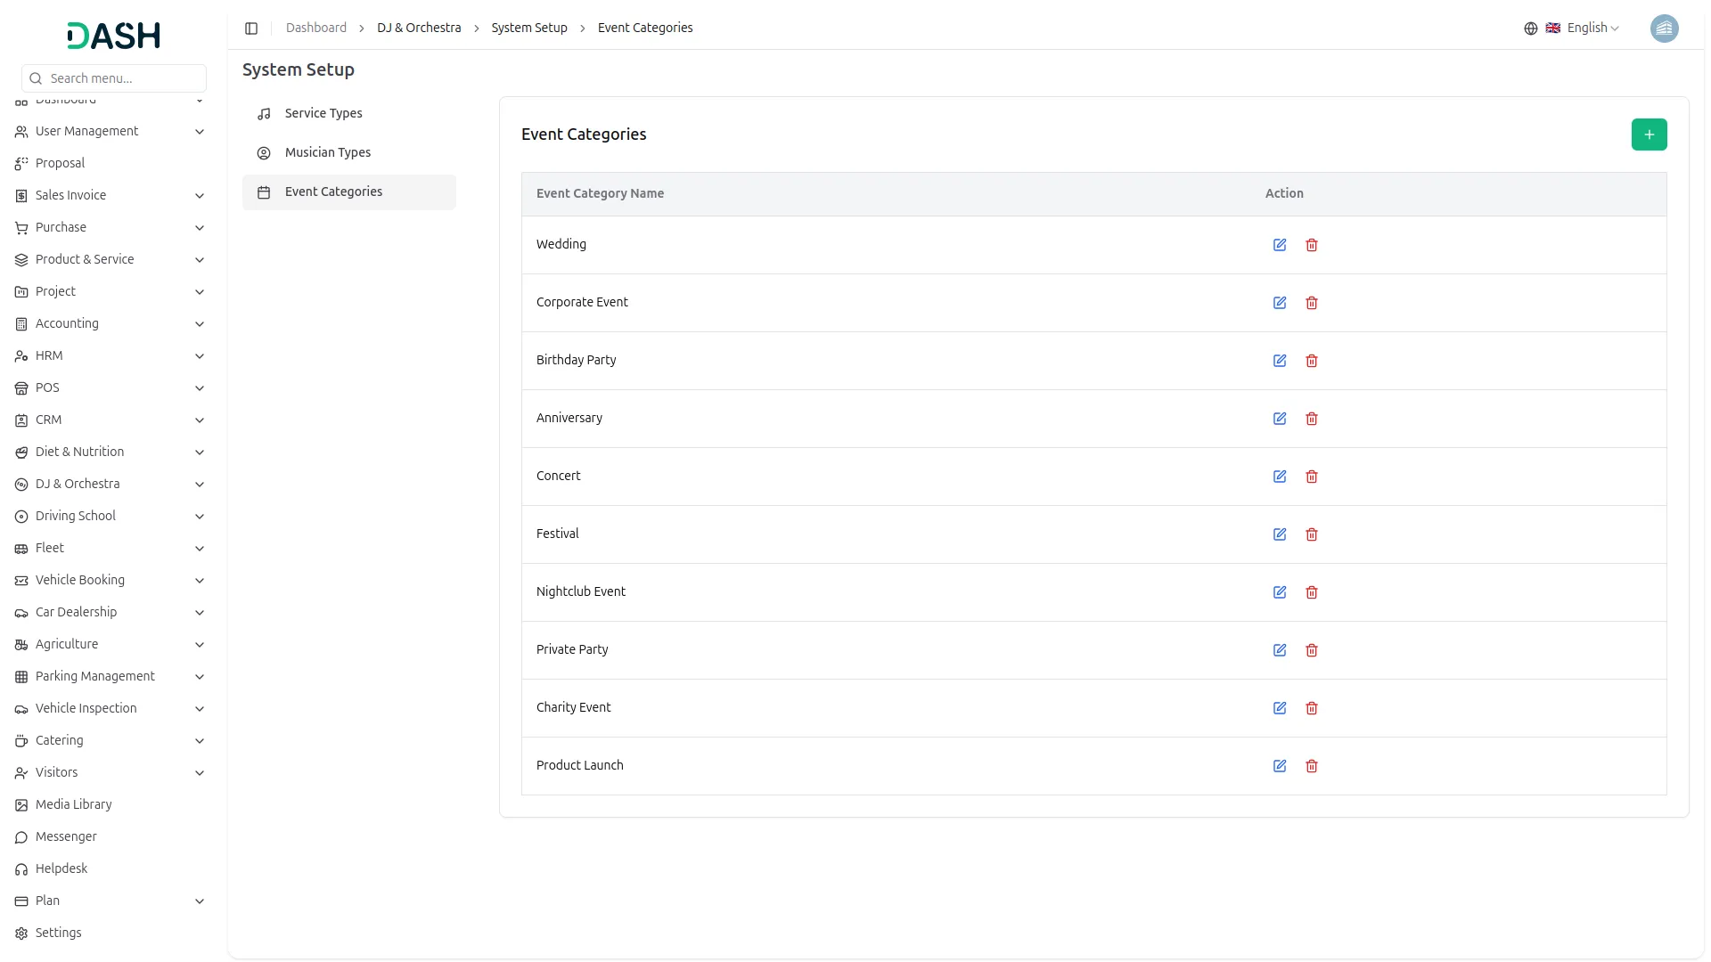Open the English language dropdown
The width and height of the screenshot is (1711, 962).
point(1583,29)
